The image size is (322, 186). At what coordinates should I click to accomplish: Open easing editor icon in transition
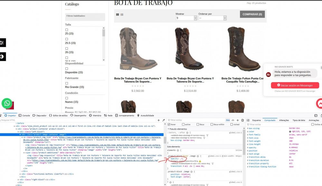[194, 166]
